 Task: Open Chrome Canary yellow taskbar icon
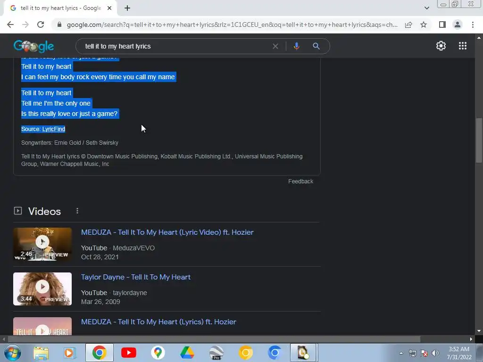point(245,353)
